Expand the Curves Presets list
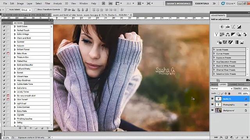This screenshot has height=140, width=250. (x=214, y=54)
